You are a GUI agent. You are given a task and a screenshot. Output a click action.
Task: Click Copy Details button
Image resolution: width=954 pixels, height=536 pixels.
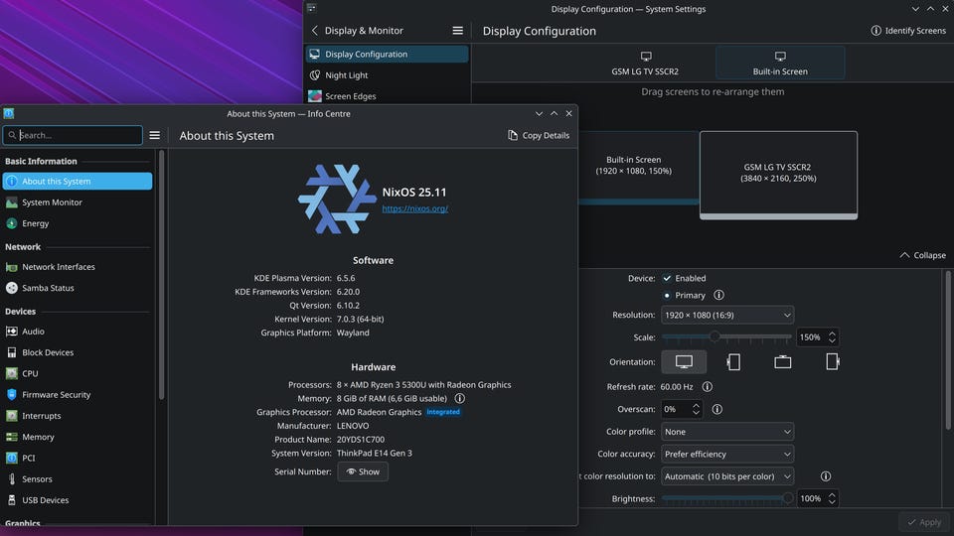539,135
